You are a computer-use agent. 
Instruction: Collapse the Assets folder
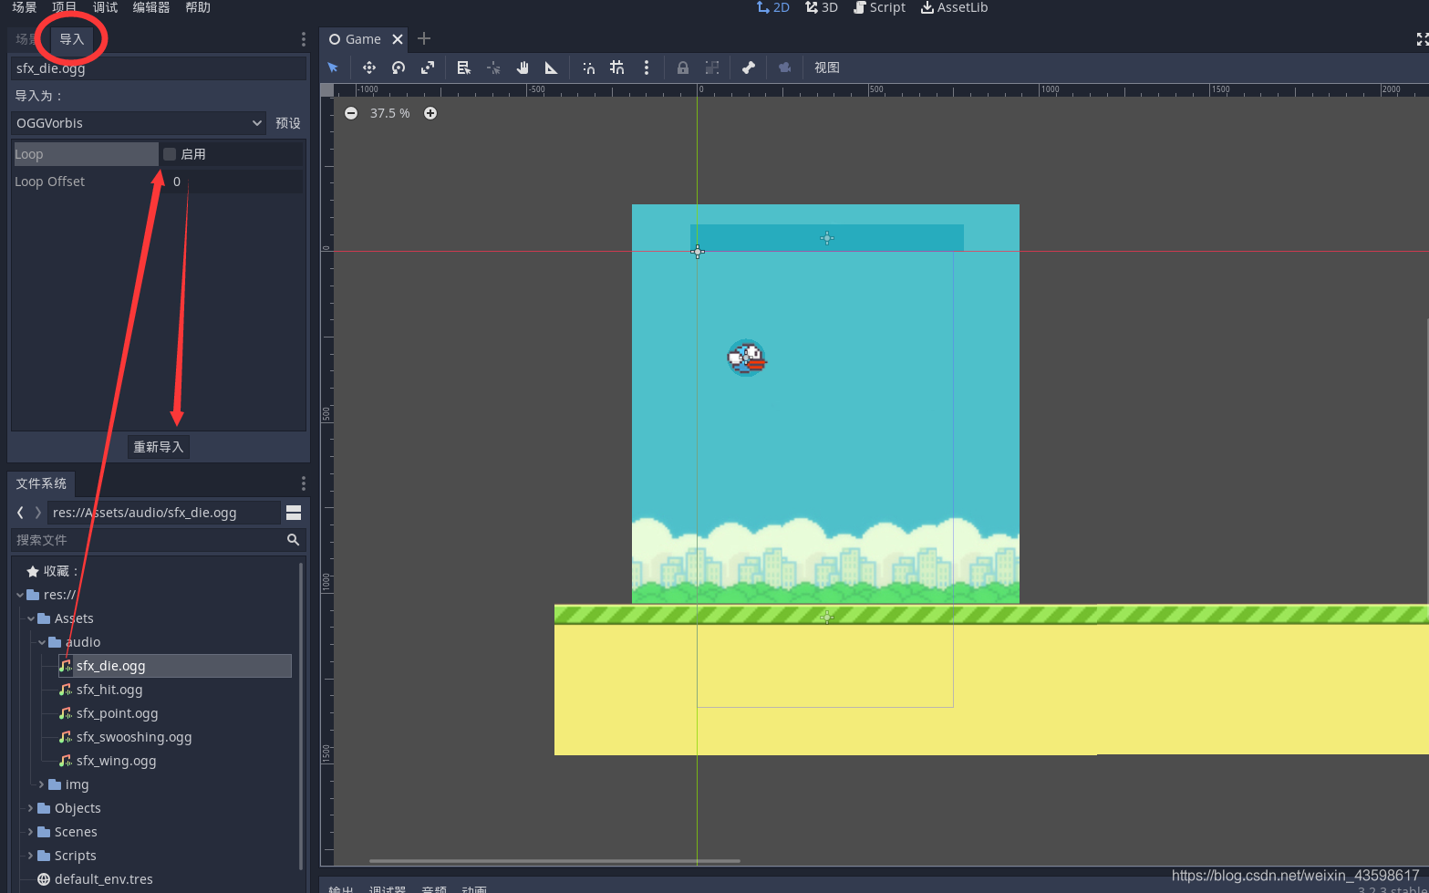31,618
